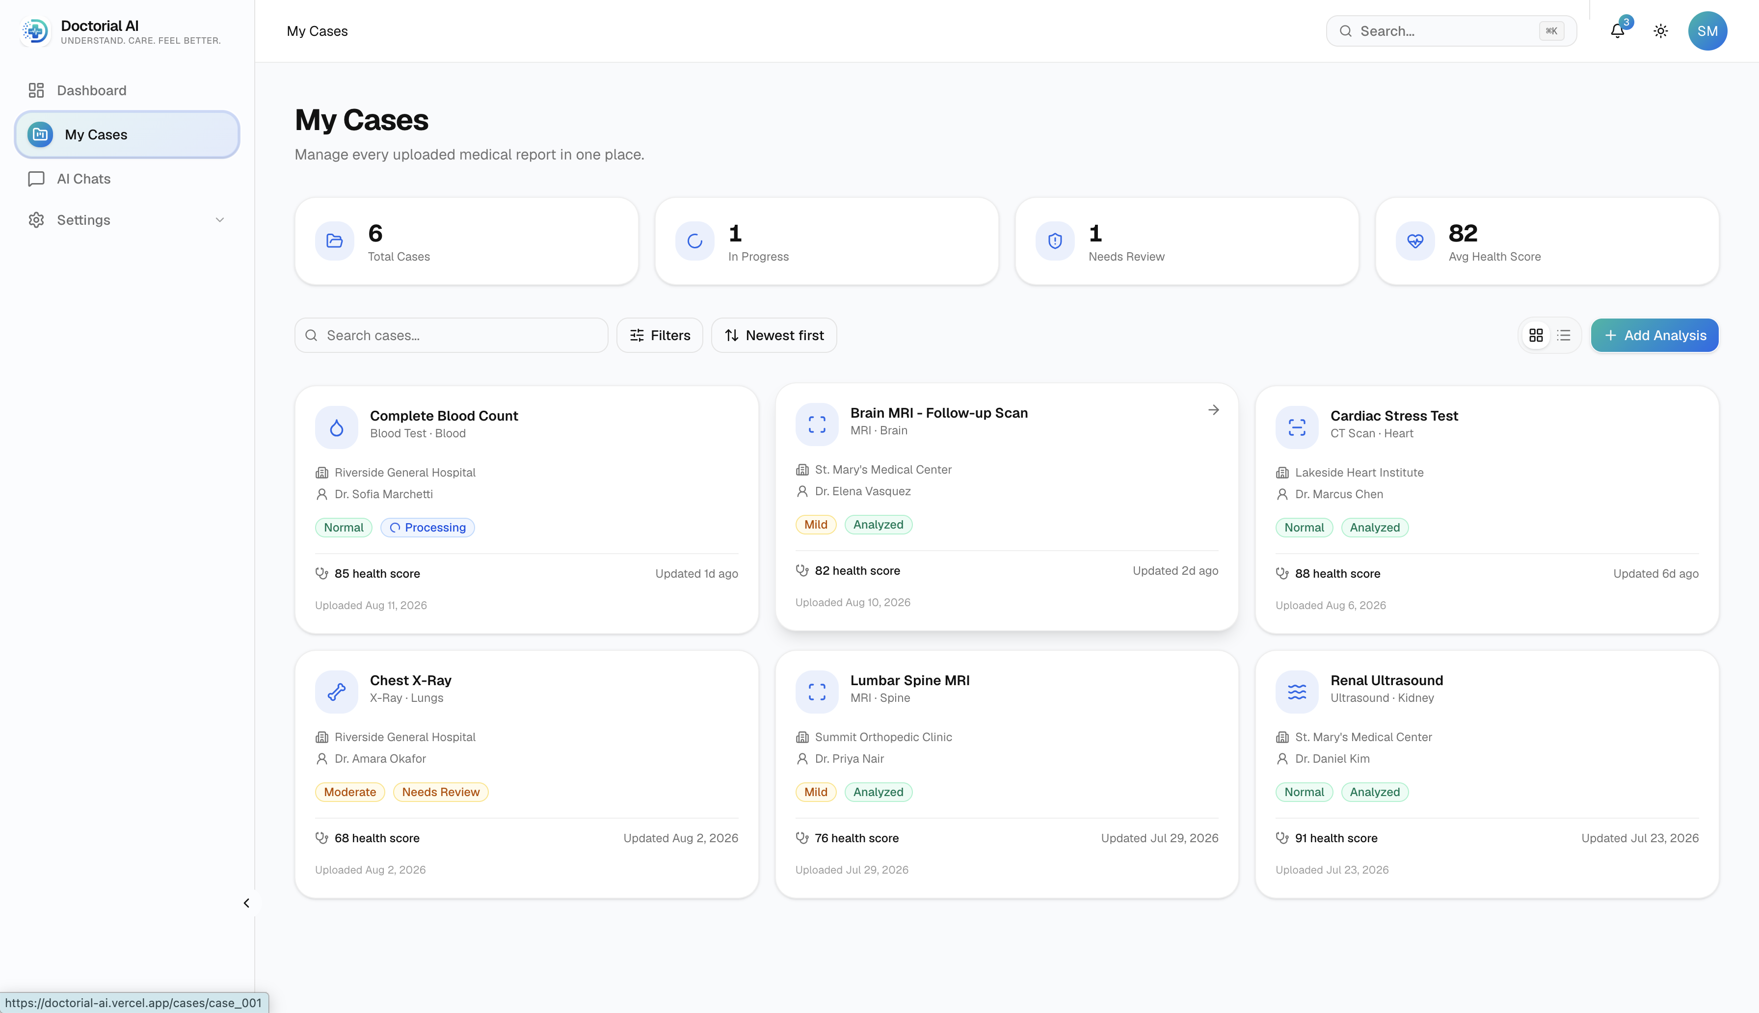The height and width of the screenshot is (1013, 1759).
Task: Click Normal badge on Cardiac Stress Test card
Action: 1304,528
